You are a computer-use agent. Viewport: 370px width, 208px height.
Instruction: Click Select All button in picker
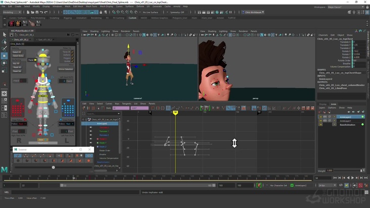(x=17, y=52)
